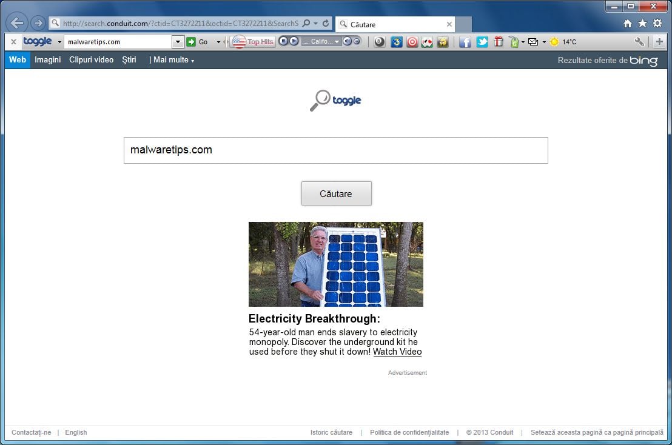
Task: Expand the toggle logo dropdown arrow
Action: (x=59, y=42)
